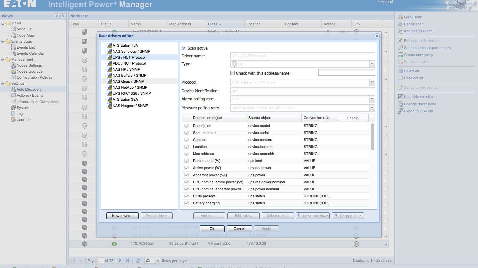Image resolution: width=478 pixels, height=268 pixels.
Task: Open the Type dropdown
Action: click(372, 64)
